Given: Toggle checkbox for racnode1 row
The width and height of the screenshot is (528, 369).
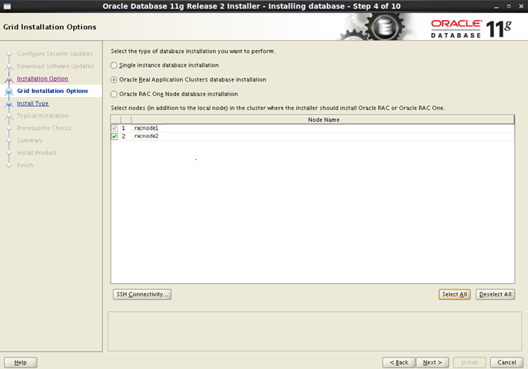Looking at the screenshot, I should (x=115, y=128).
